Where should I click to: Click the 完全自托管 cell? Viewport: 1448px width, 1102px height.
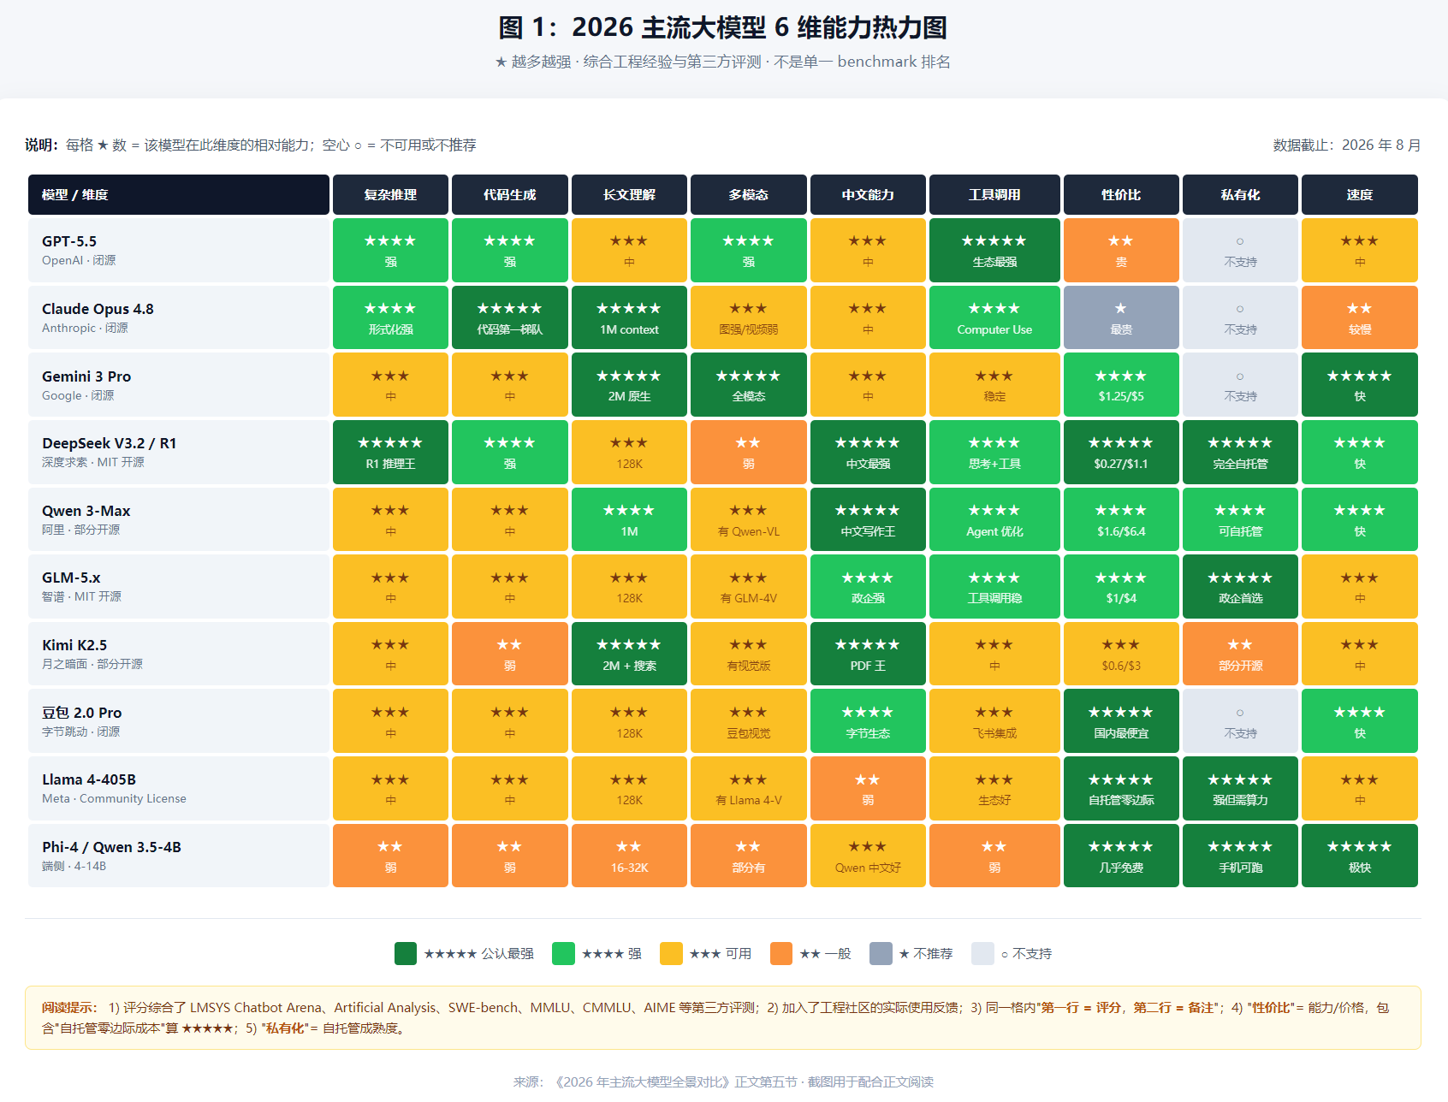tap(1241, 452)
